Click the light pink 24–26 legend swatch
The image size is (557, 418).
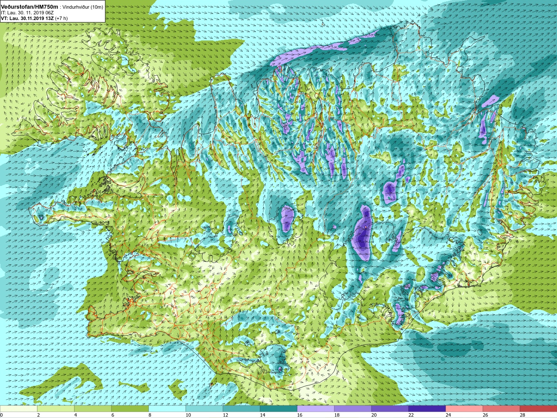[464, 409]
